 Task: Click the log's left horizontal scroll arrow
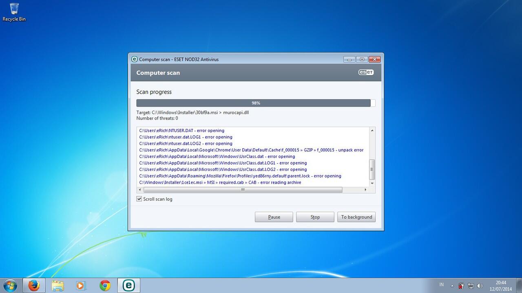coord(140,190)
